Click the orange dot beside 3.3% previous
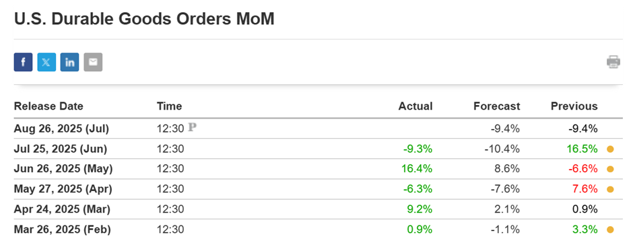The image size is (633, 247). [x=610, y=230]
